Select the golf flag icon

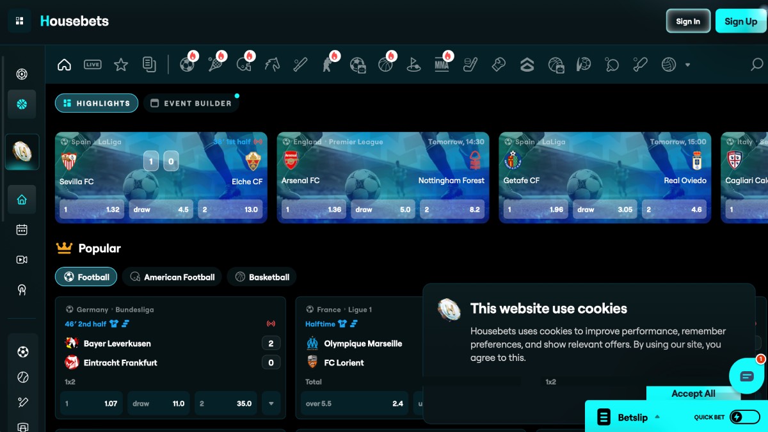pyautogui.click(x=413, y=65)
